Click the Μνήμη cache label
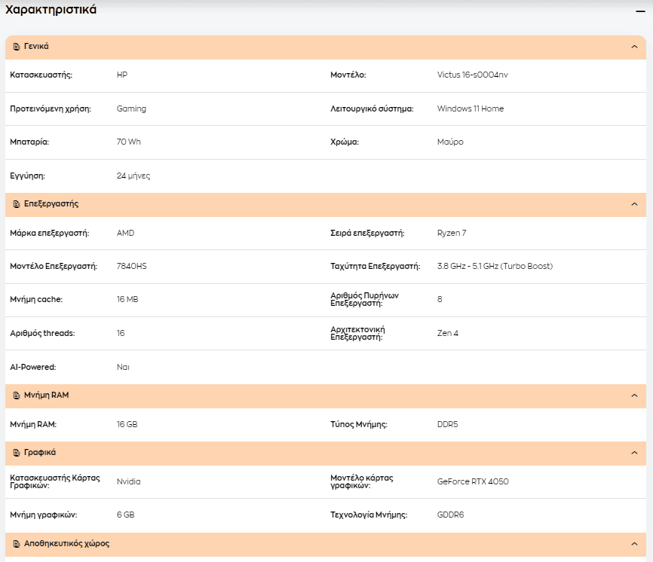 click(36, 300)
